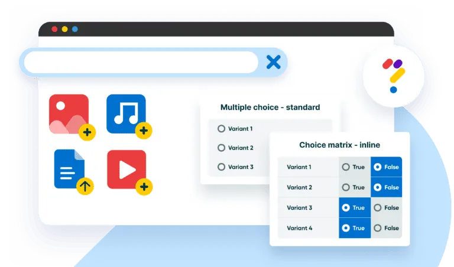Click the 'Variant 2' label in choice matrix
Screen dimensions: 454x267
coord(299,187)
